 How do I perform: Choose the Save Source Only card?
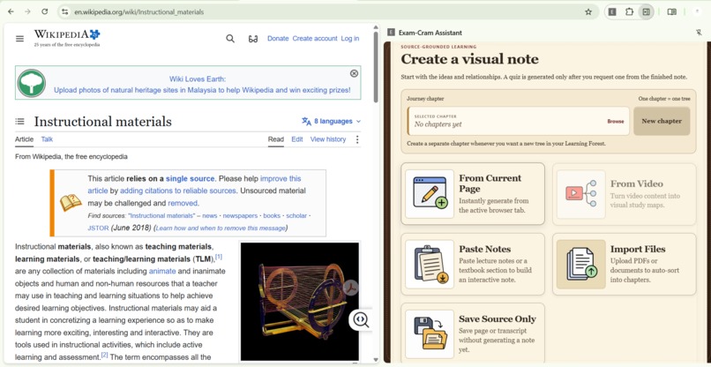click(x=473, y=333)
